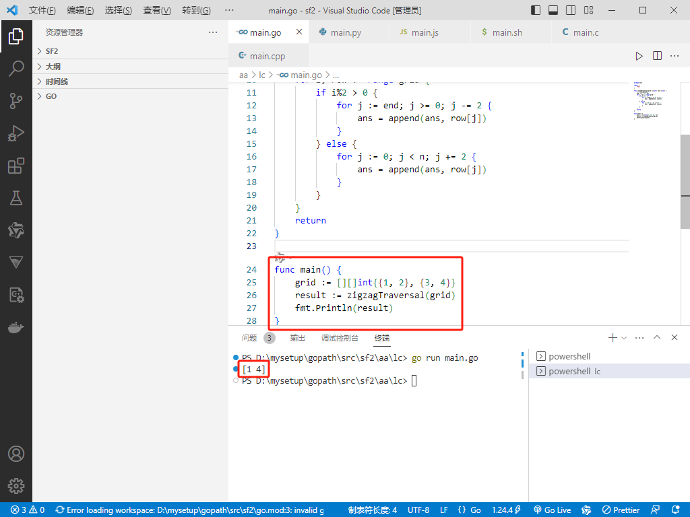The height and width of the screenshot is (517, 690).
Task: Open the 转到(G) menu
Action: point(196,10)
